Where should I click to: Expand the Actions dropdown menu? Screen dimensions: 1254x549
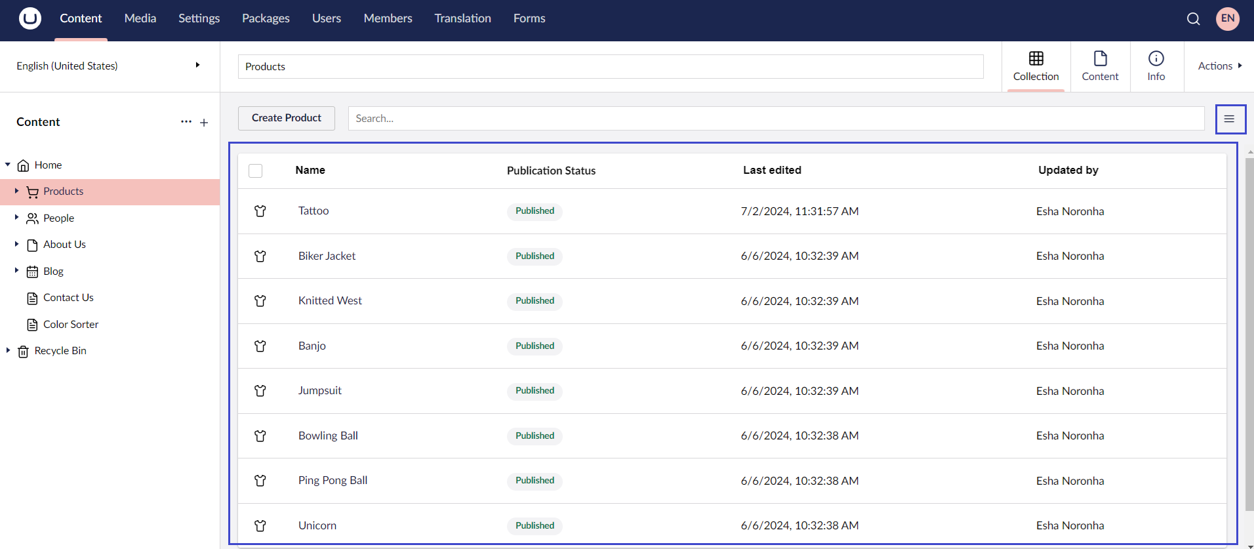(x=1219, y=66)
